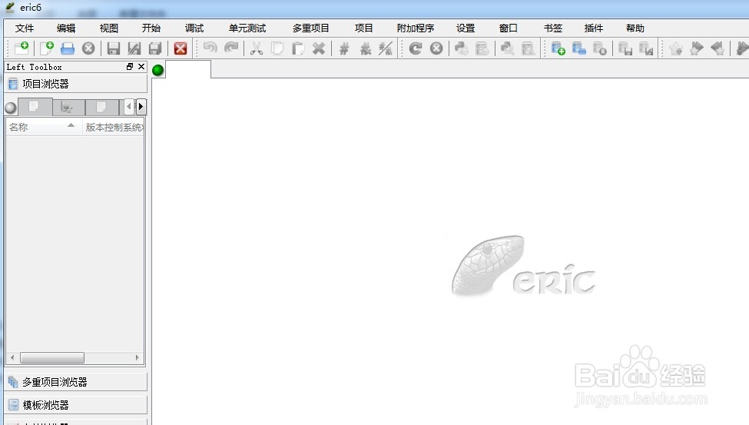Open the 书签 menu
Viewport: 749px width, 425px height.
[553, 28]
